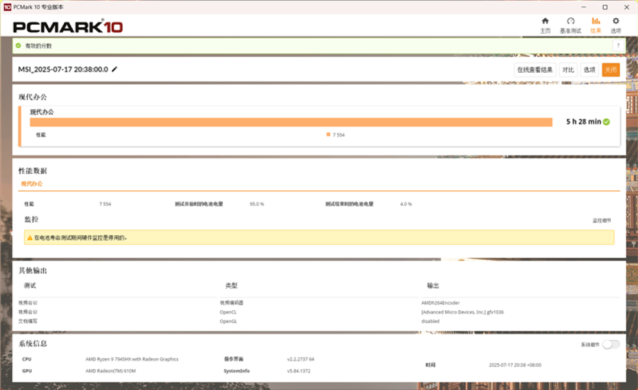
Task: Click the question mark help icon
Action: coord(618,45)
